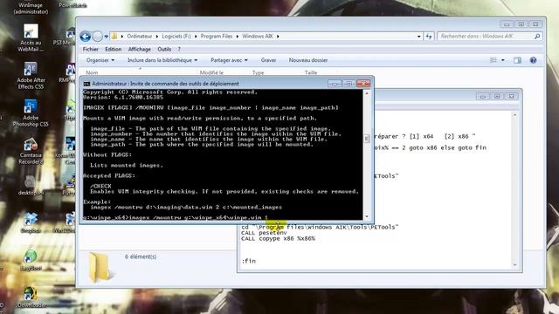Select desktop.ini file on desktop
This screenshot has width=559, height=314.
[x=31, y=185]
